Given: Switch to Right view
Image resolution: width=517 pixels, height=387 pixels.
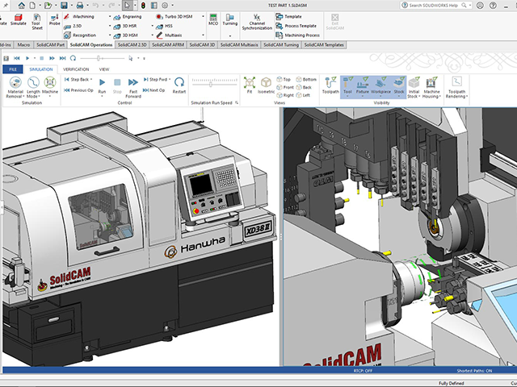Looking at the screenshot, I should coord(285,95).
